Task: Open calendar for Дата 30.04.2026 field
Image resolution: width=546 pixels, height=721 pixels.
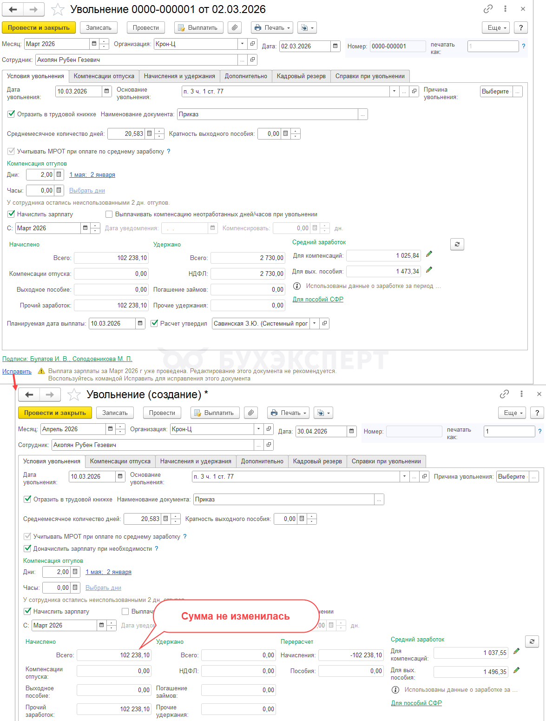Action: pyautogui.click(x=352, y=431)
